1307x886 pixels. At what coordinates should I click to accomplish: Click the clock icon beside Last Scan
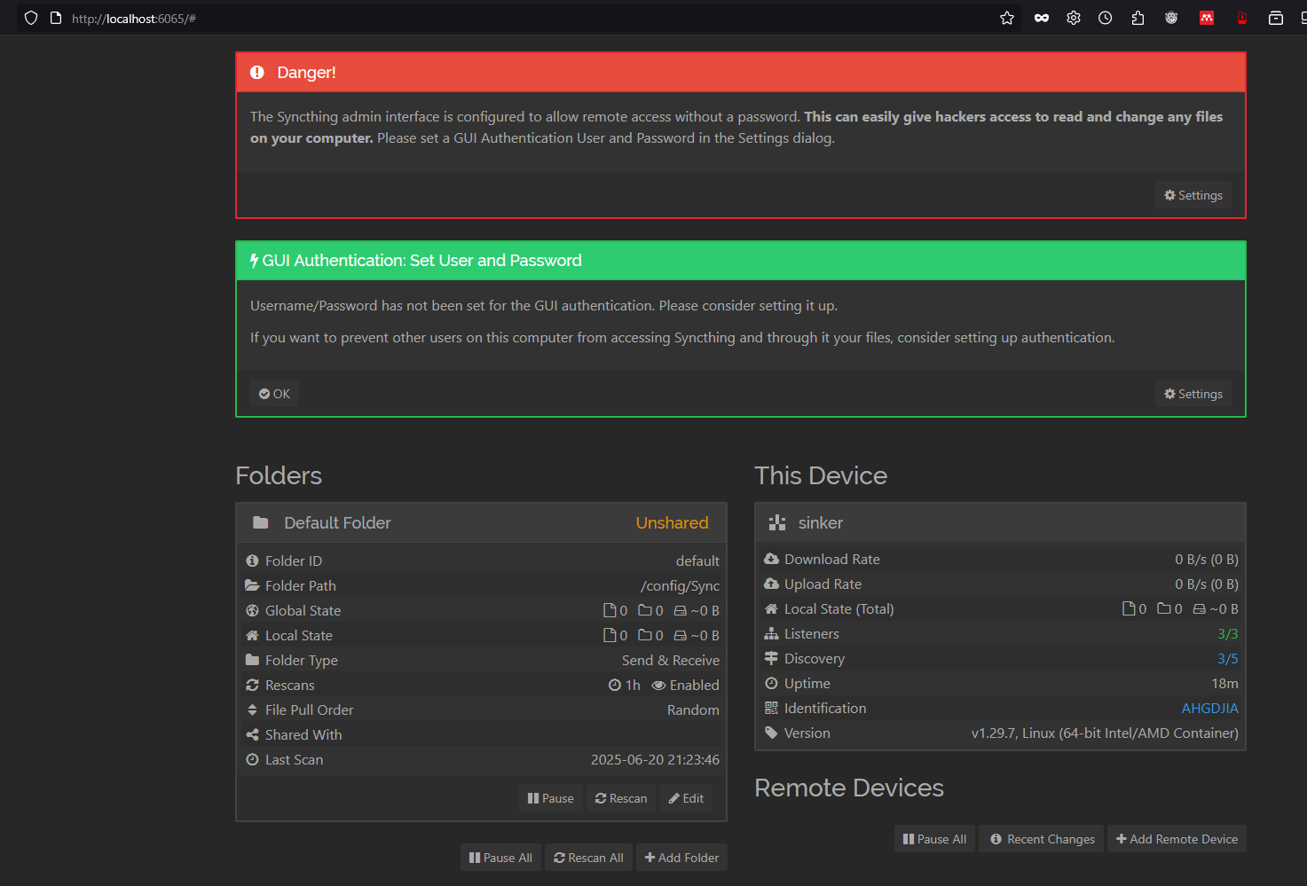[x=252, y=759]
